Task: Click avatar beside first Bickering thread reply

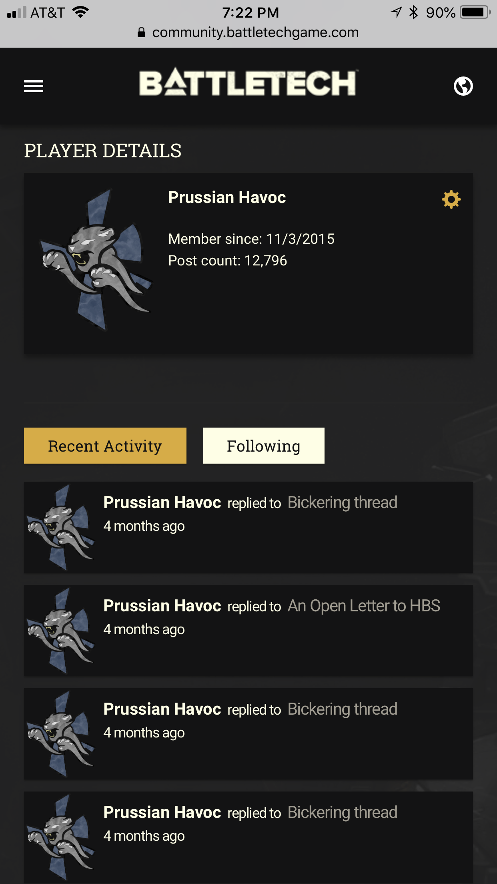Action: tap(61, 527)
